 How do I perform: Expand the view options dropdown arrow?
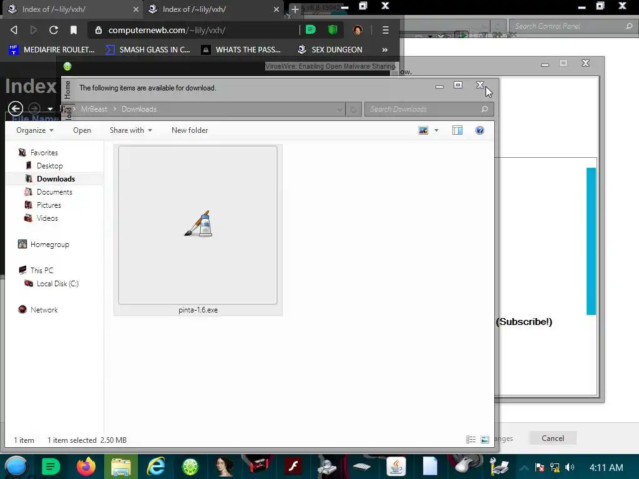click(x=436, y=130)
